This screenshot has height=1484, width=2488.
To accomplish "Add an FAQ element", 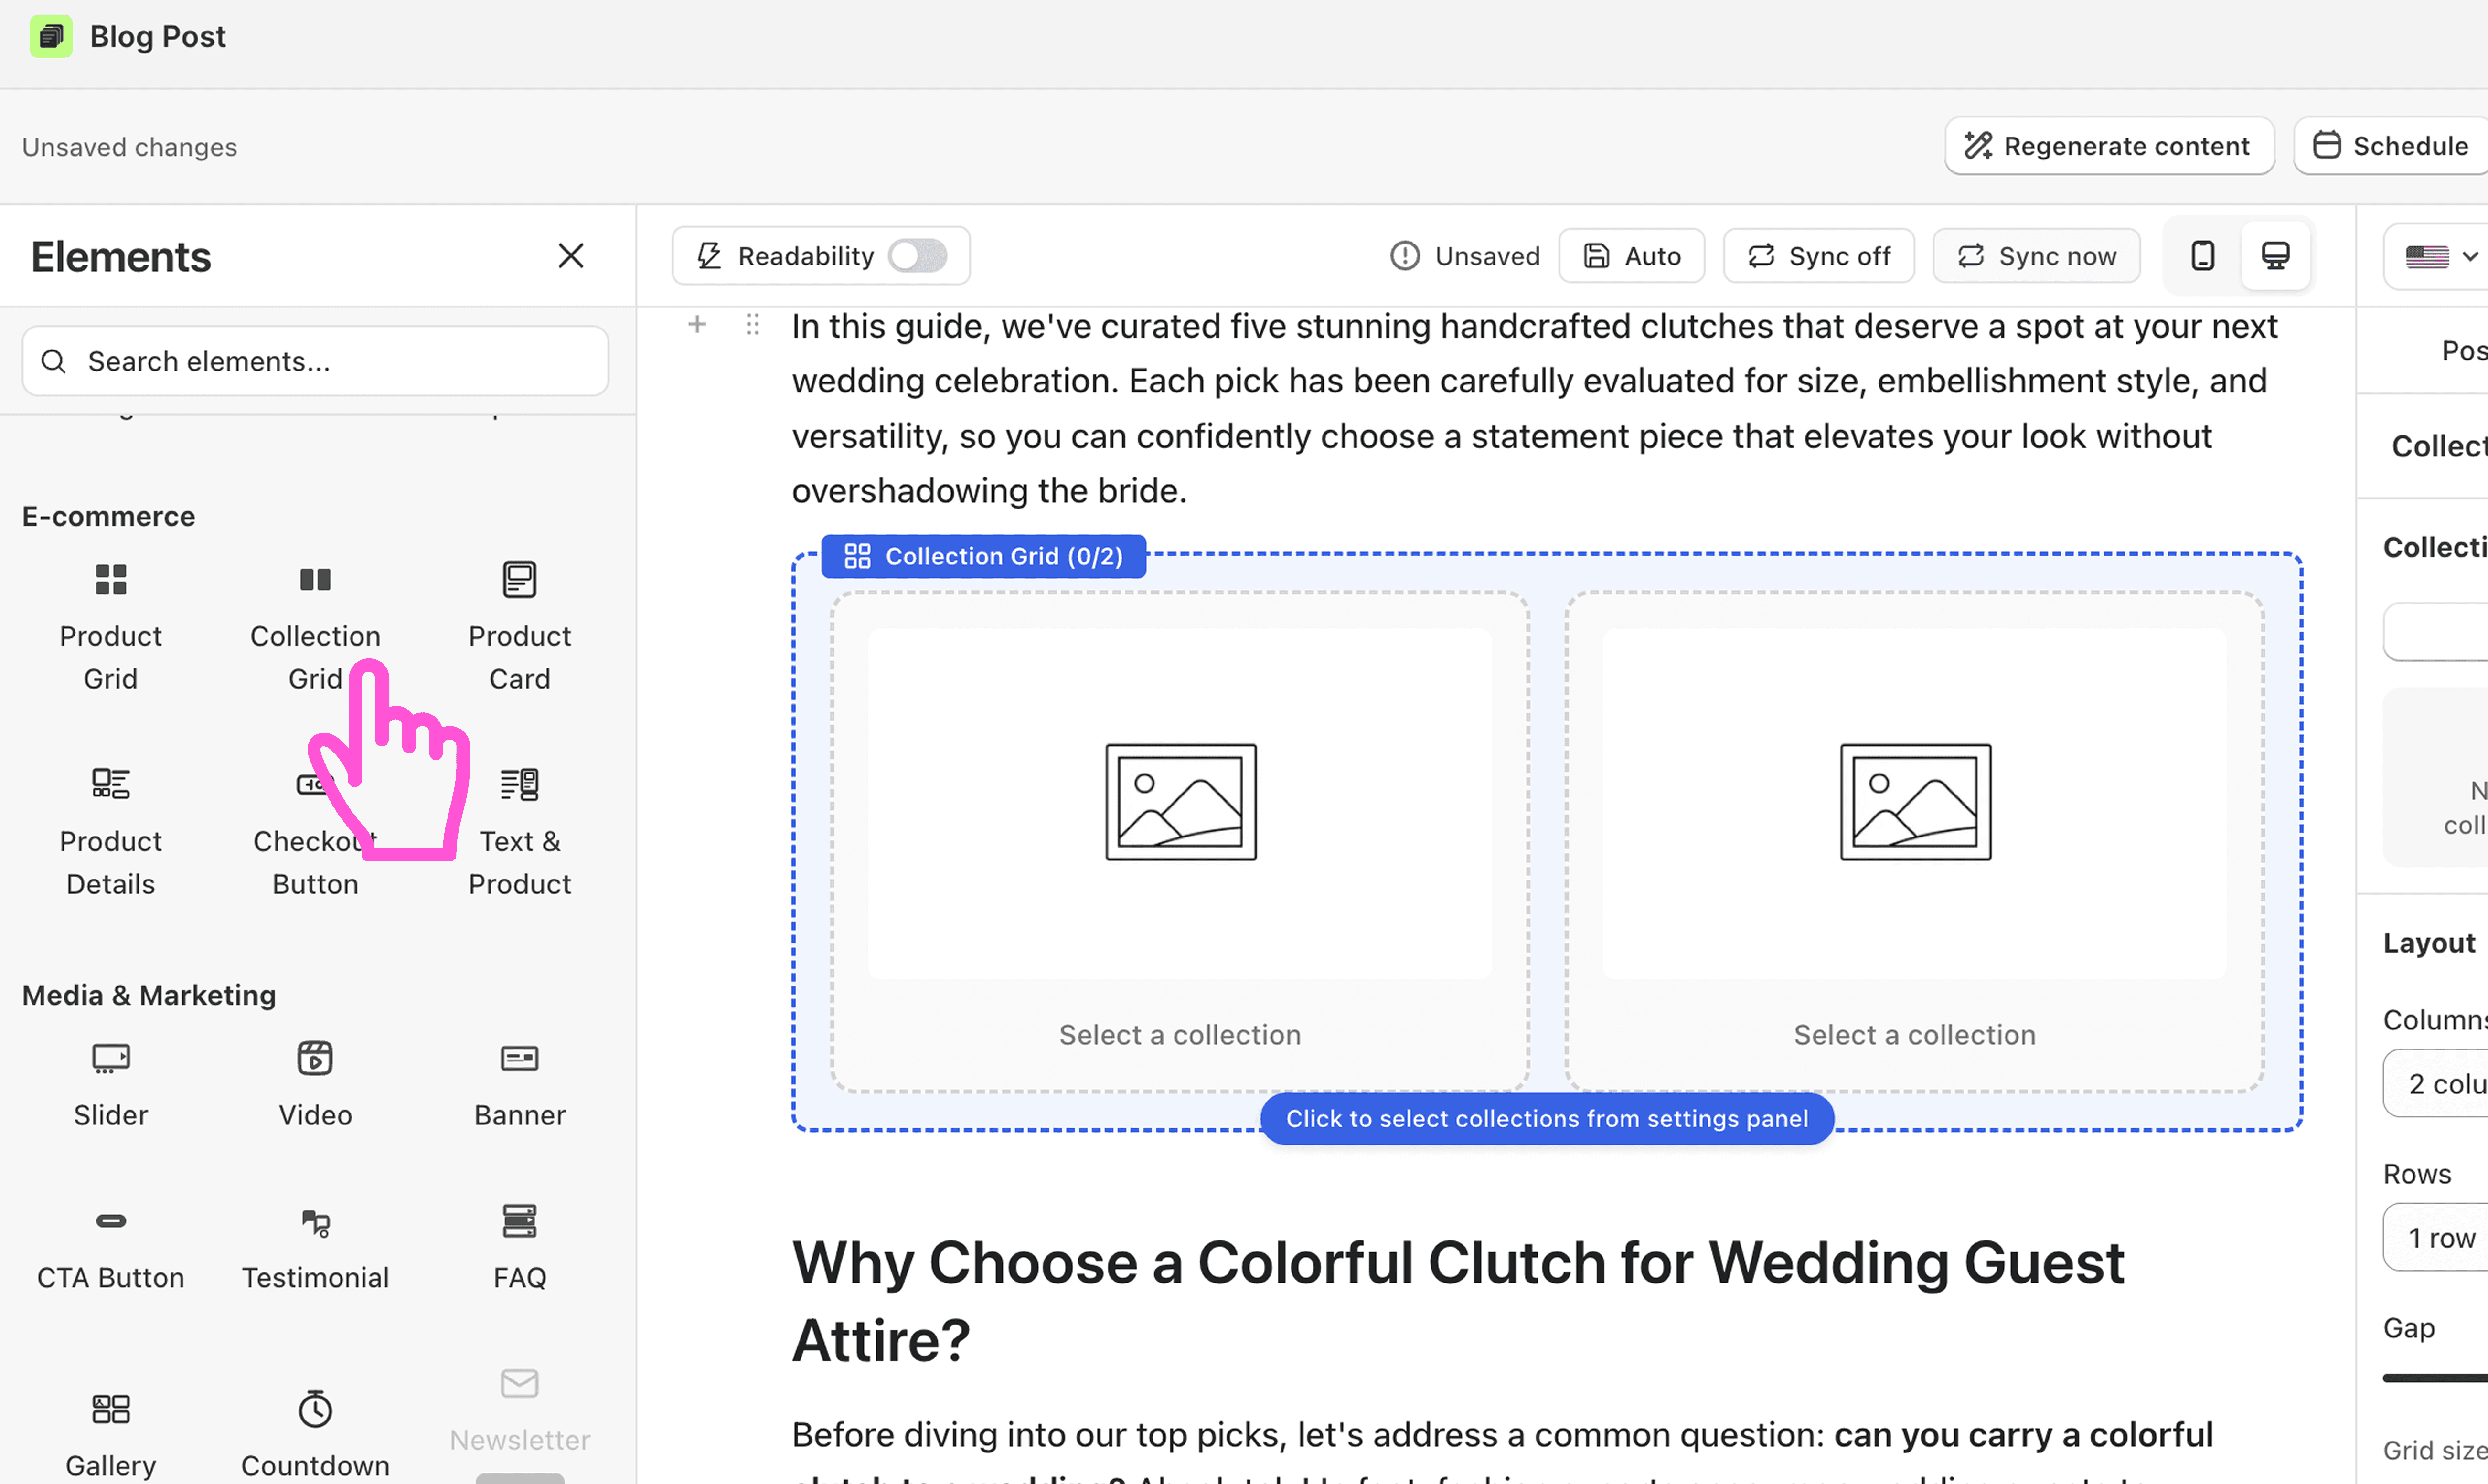I will point(519,1247).
